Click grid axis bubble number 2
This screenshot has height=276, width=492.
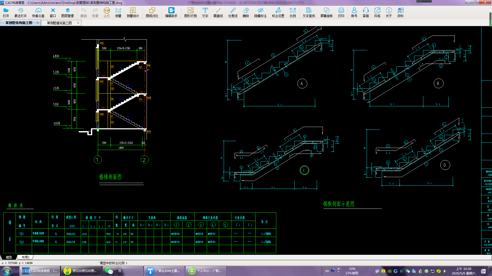click(x=145, y=160)
